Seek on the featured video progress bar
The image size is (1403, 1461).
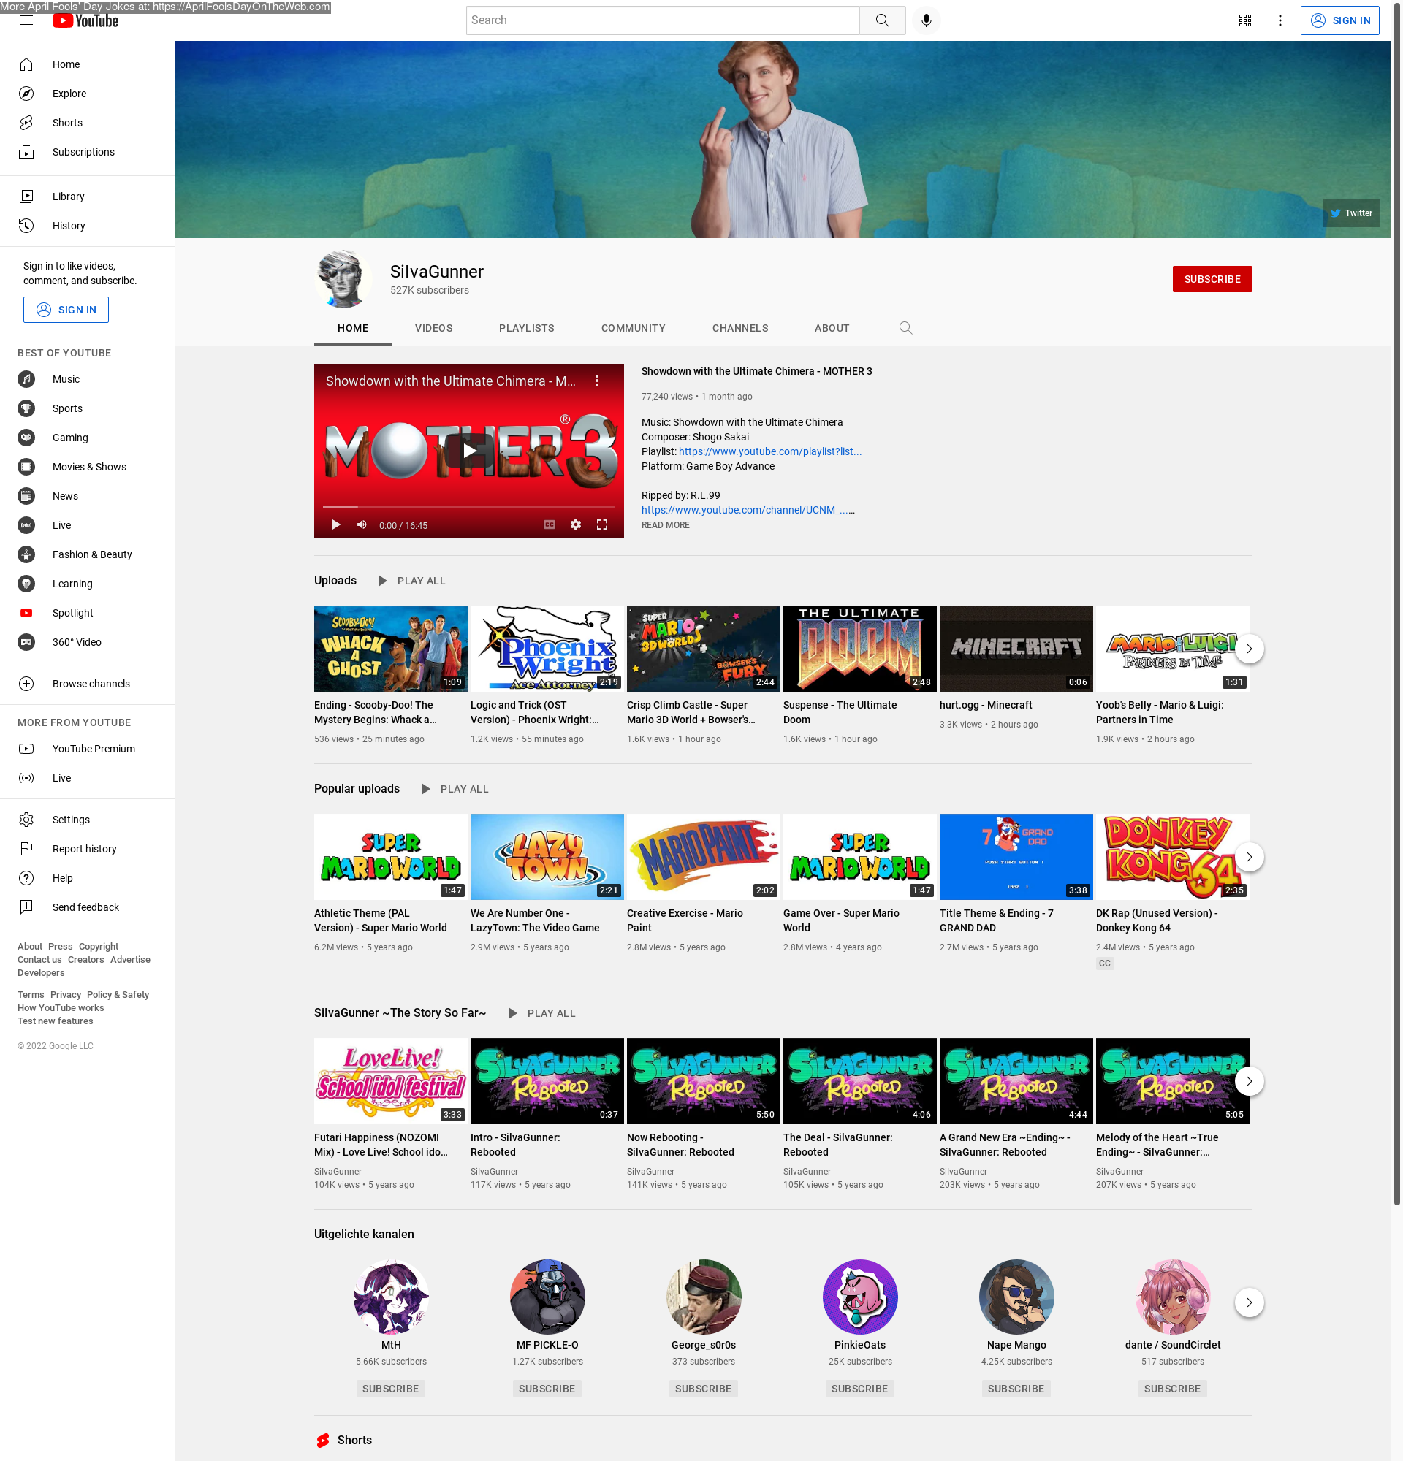[469, 508]
